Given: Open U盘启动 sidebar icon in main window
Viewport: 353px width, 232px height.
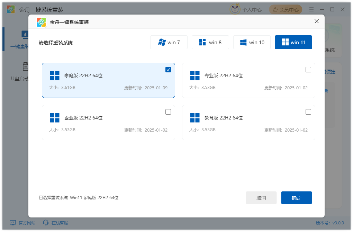Looking at the screenshot, I should pyautogui.click(x=26, y=66).
